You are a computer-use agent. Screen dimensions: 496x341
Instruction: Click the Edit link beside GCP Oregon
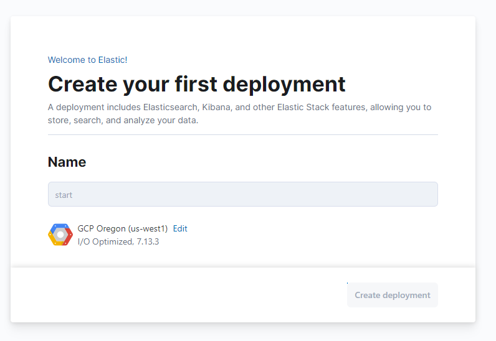pos(180,228)
